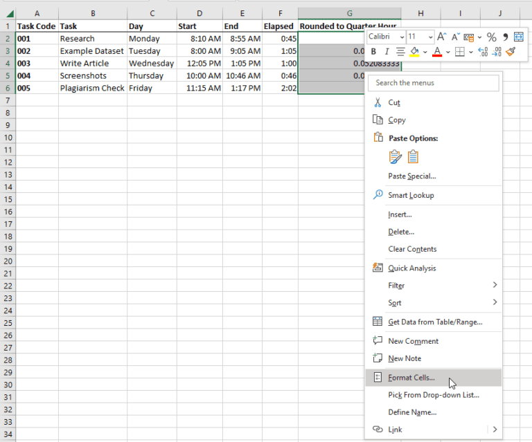Select Pick From Drop-down List...

coord(433,395)
